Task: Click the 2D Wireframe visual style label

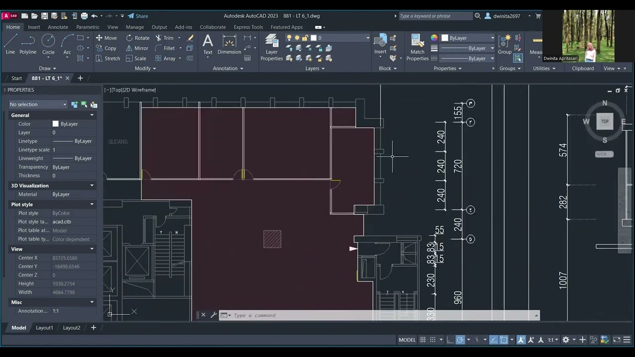Action: 140,90
